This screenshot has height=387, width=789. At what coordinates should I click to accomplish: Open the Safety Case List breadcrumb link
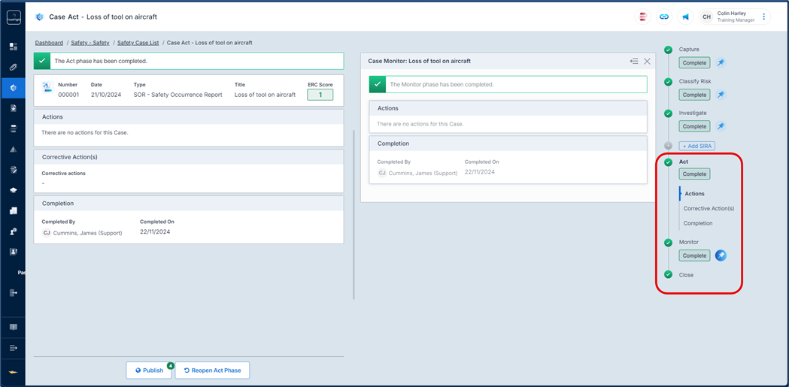tap(139, 43)
